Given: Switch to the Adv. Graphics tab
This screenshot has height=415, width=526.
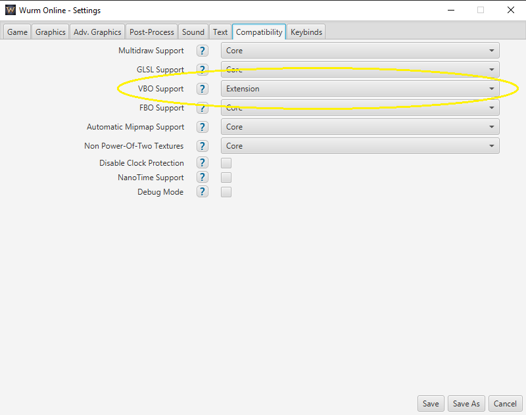Looking at the screenshot, I should (97, 32).
